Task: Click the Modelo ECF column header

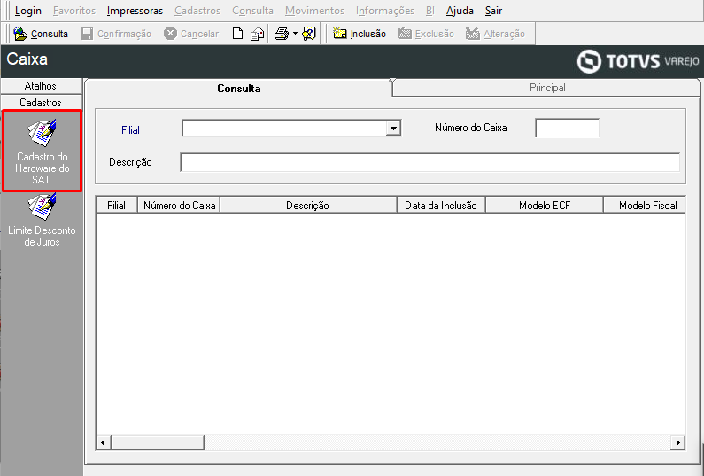Action: pyautogui.click(x=545, y=205)
